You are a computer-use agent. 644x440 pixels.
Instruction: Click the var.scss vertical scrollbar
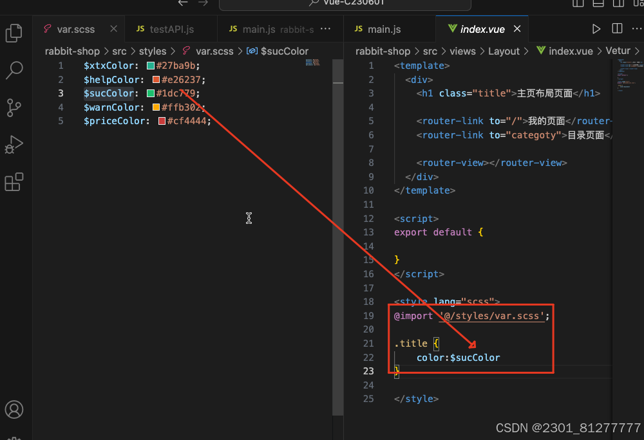[x=337, y=237]
